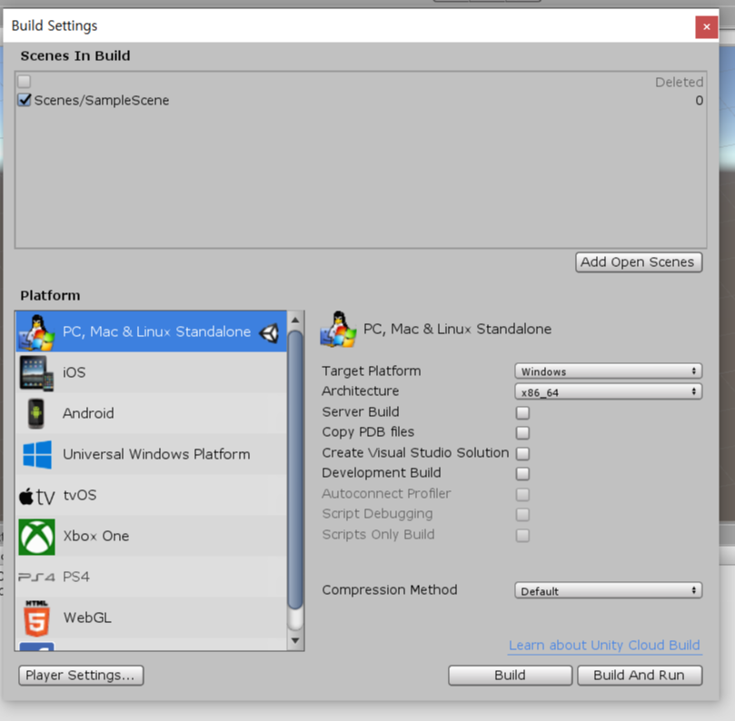The width and height of the screenshot is (735, 721).
Task: Toggle the Scripts Only Build checkbox
Action: click(522, 535)
